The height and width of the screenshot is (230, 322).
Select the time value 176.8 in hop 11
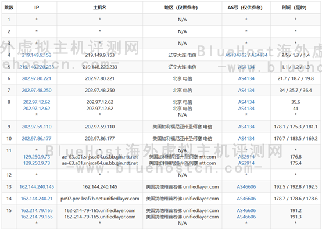point(295,157)
